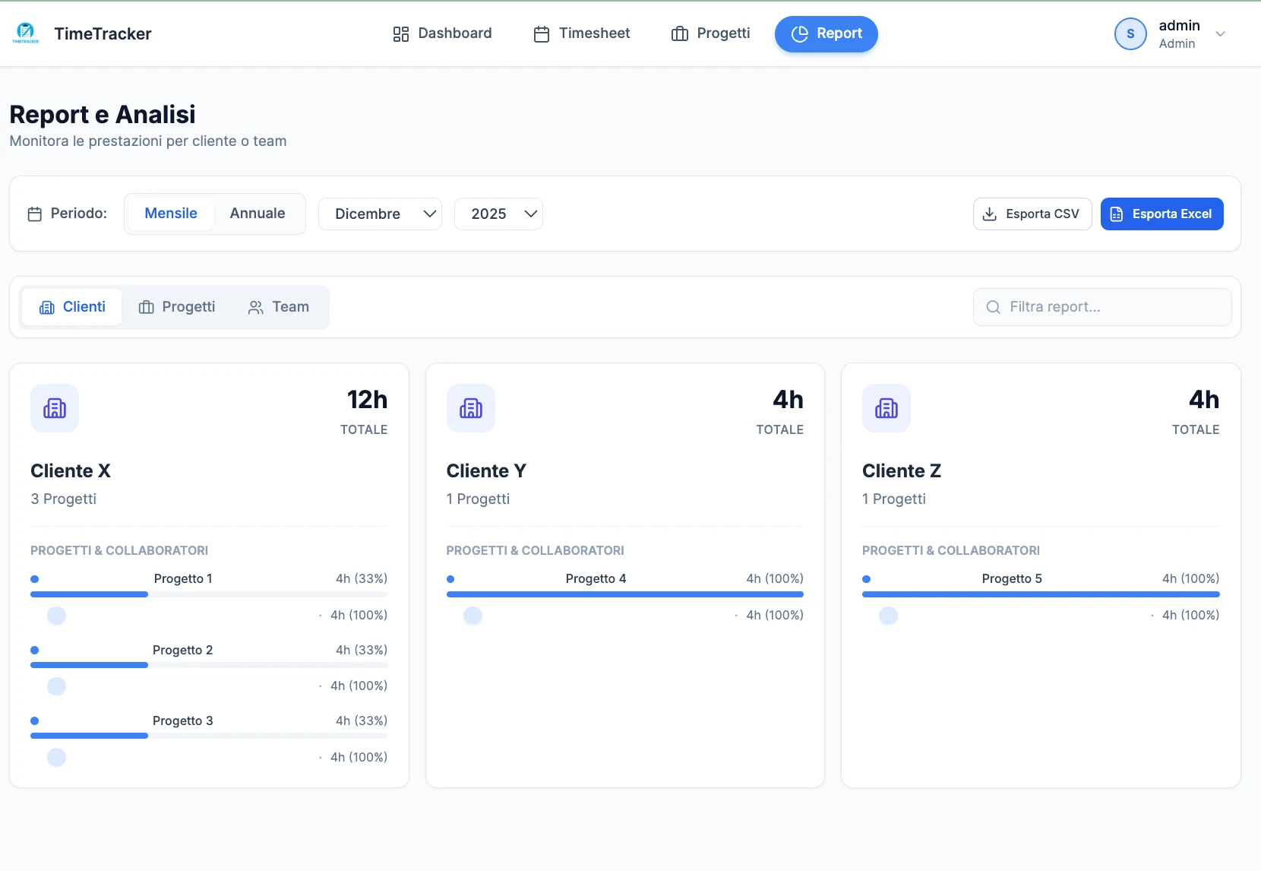Screen dimensions: 1261x871
Task: Open Progetti in the top navigation
Action: pyautogui.click(x=711, y=33)
